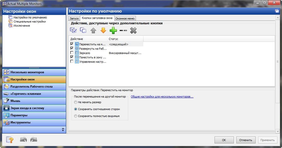The height and width of the screenshot is (148, 282).
Task: Insert separator with dashed line icon
Action: [x=123, y=30]
